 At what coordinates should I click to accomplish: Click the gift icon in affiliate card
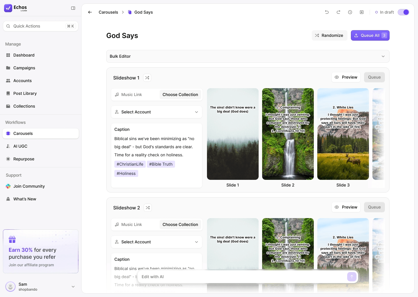tap(12, 239)
